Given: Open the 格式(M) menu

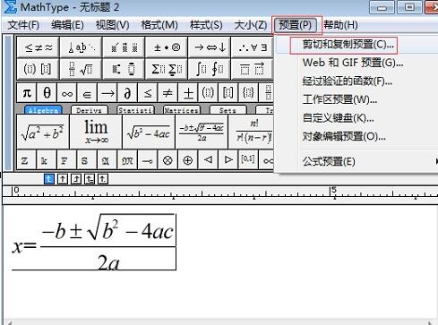Looking at the screenshot, I should point(159,25).
